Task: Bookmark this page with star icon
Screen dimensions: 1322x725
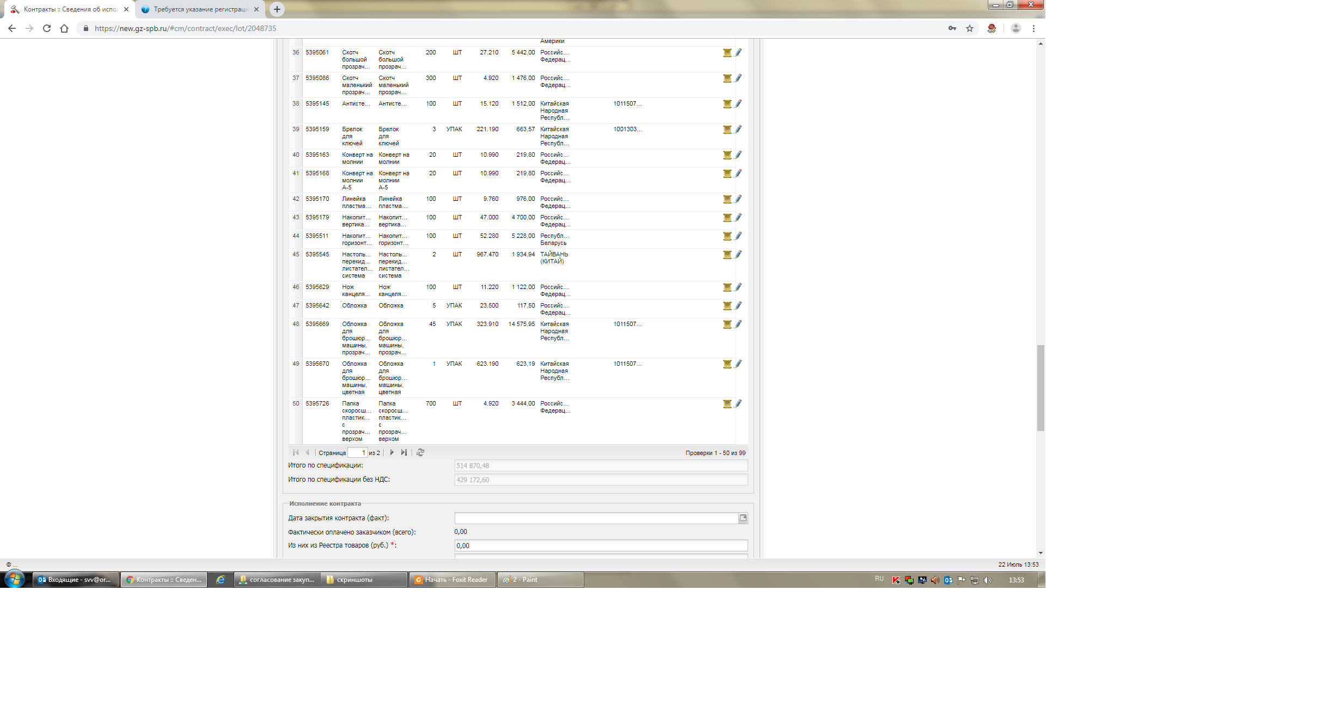Action: click(x=970, y=28)
